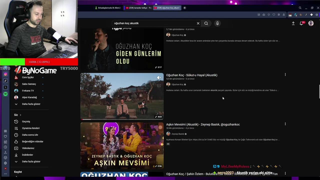Open the Siz section chevron
The image size is (320, 180).
tap(20, 115)
